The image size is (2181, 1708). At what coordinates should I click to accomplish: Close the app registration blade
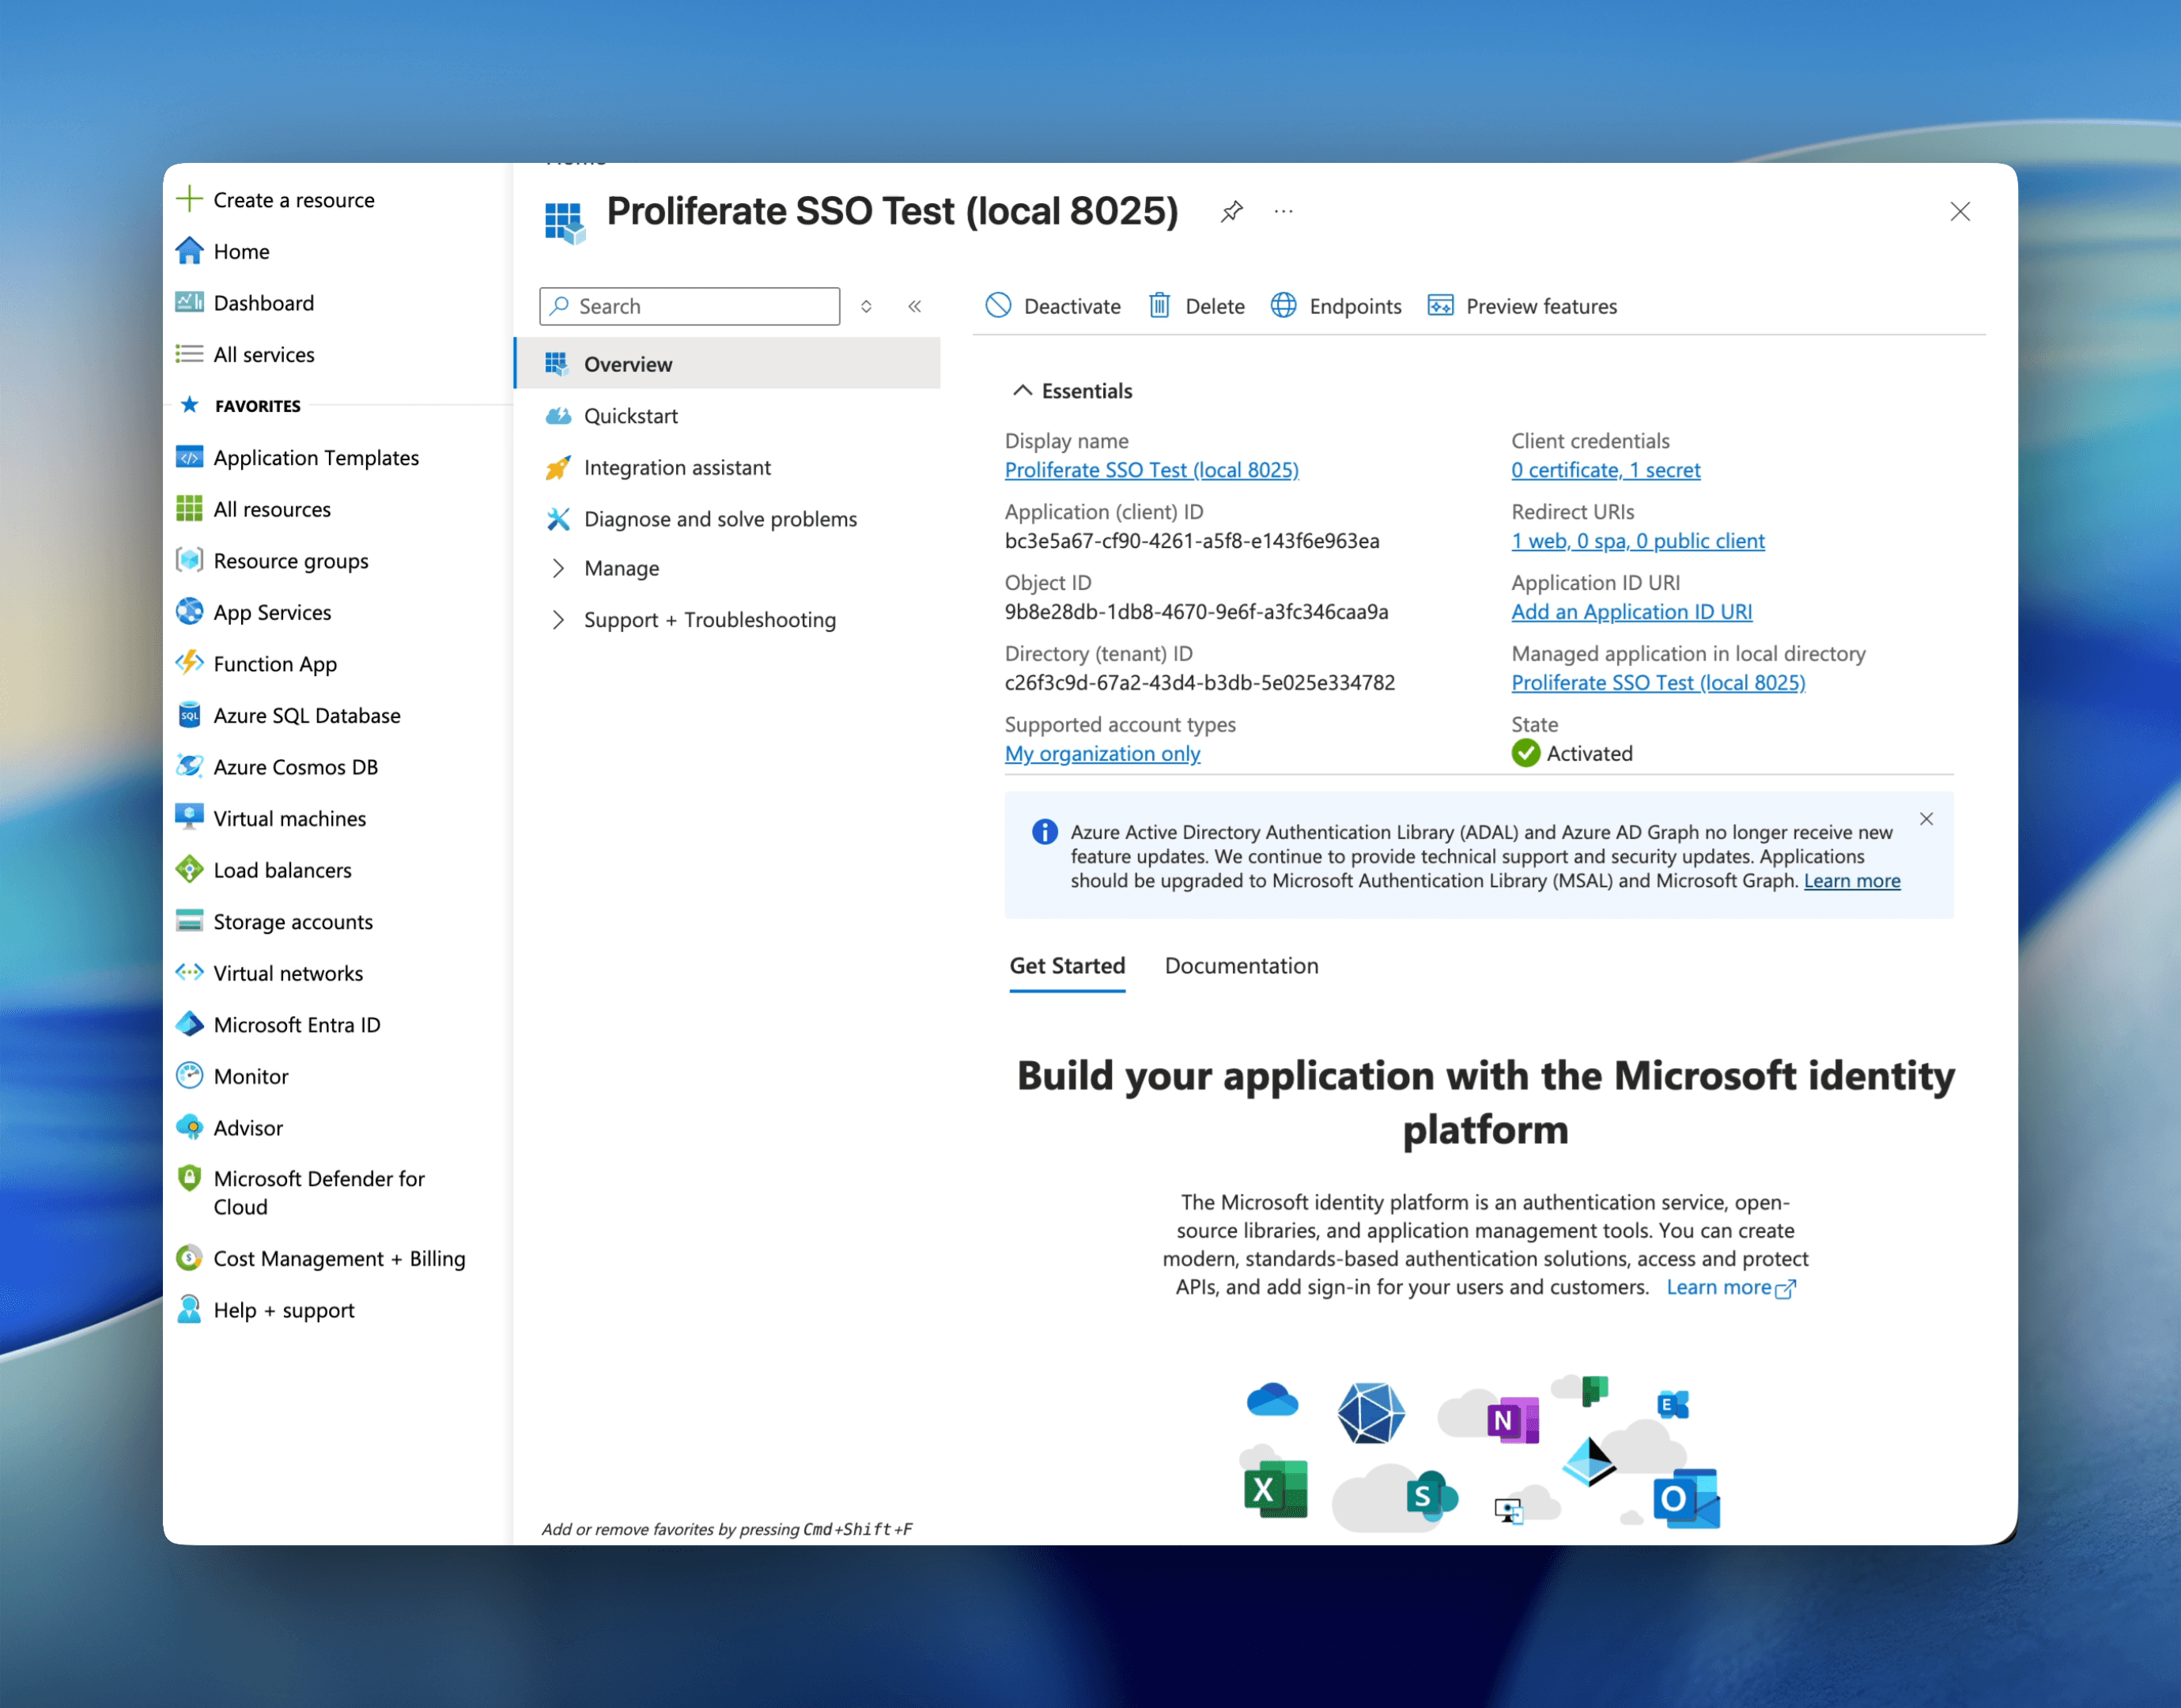tap(1960, 211)
